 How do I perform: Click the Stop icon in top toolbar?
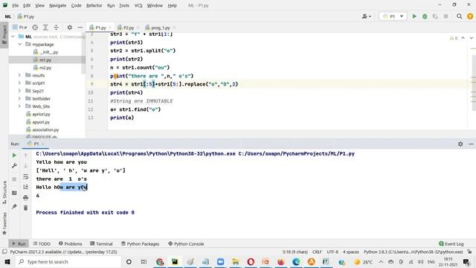click(x=446, y=16)
